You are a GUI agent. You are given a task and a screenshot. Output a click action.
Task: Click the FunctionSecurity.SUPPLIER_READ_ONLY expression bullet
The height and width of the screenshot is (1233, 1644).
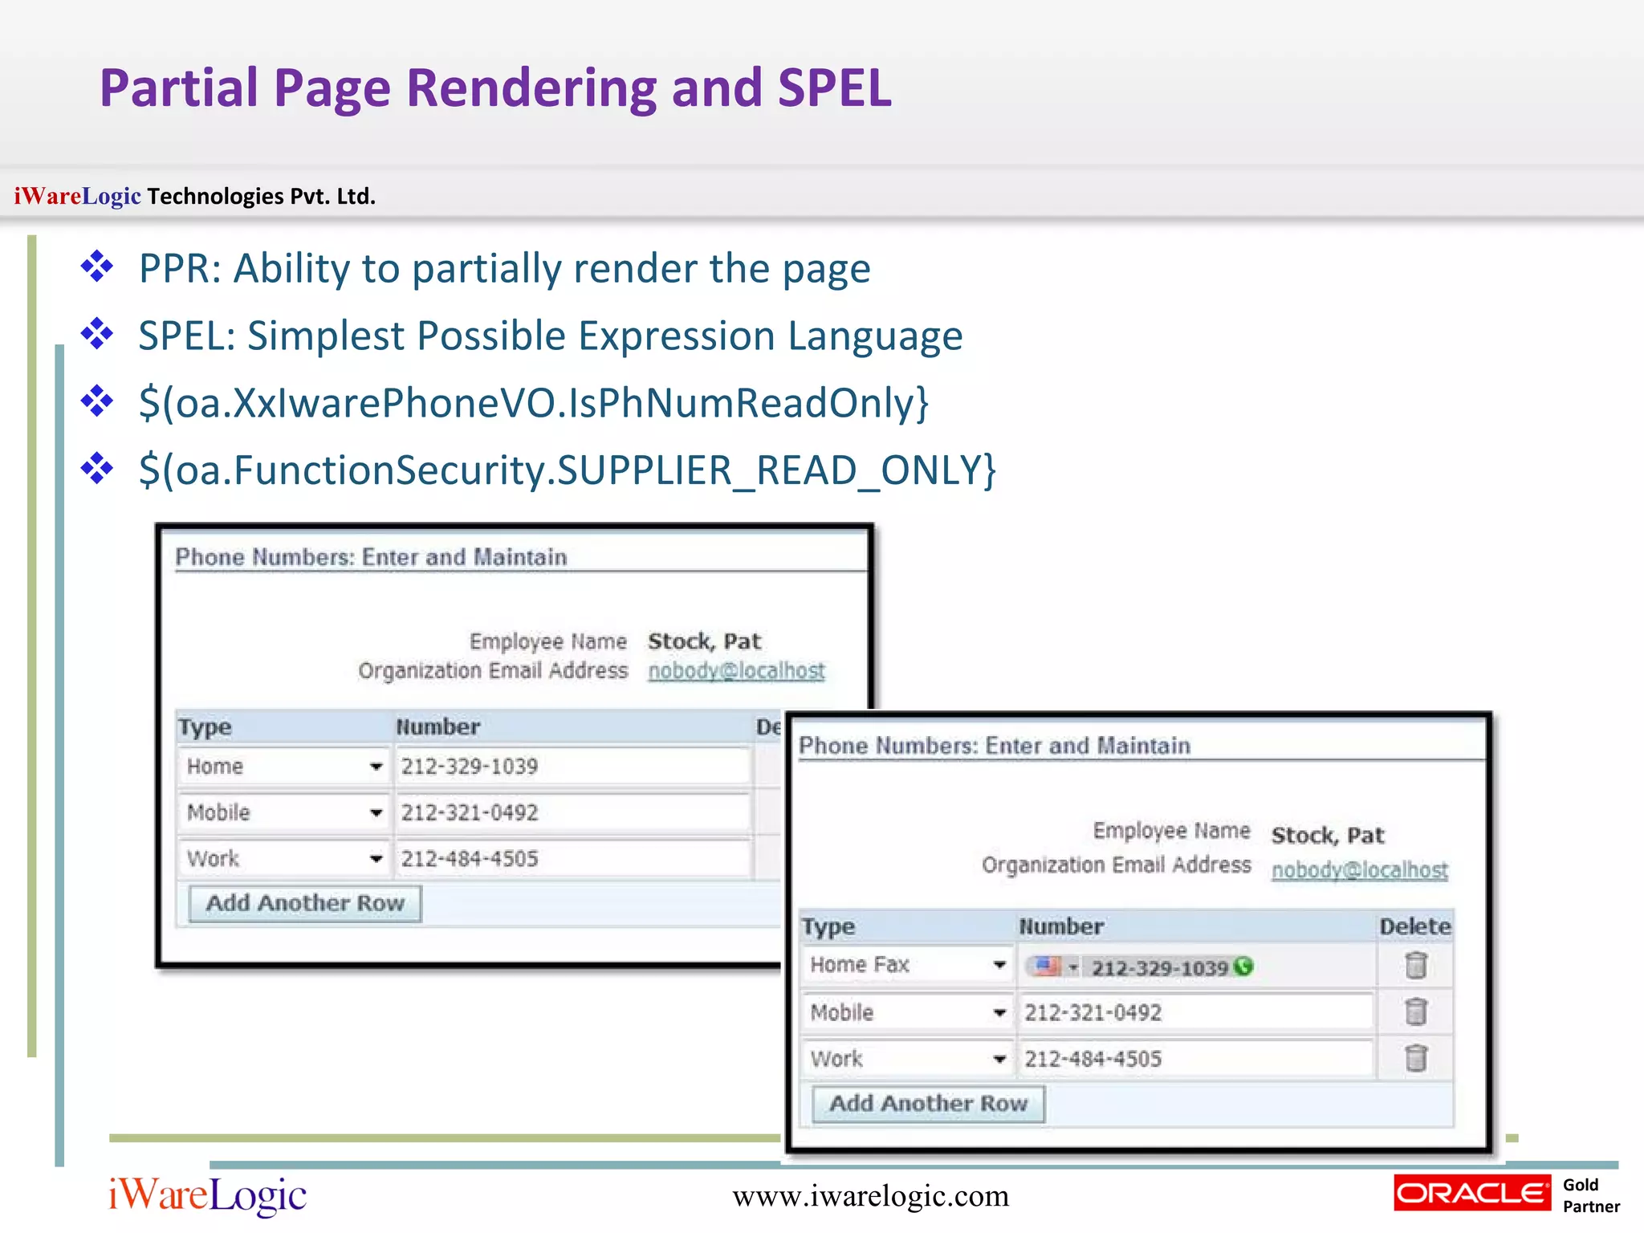coord(568,470)
